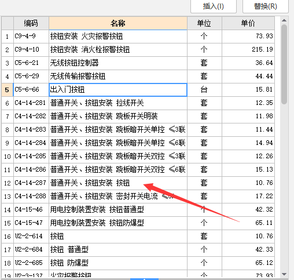Click the scroll up arrow of list
This screenshot has width=294, height=280.
pos(284,20)
